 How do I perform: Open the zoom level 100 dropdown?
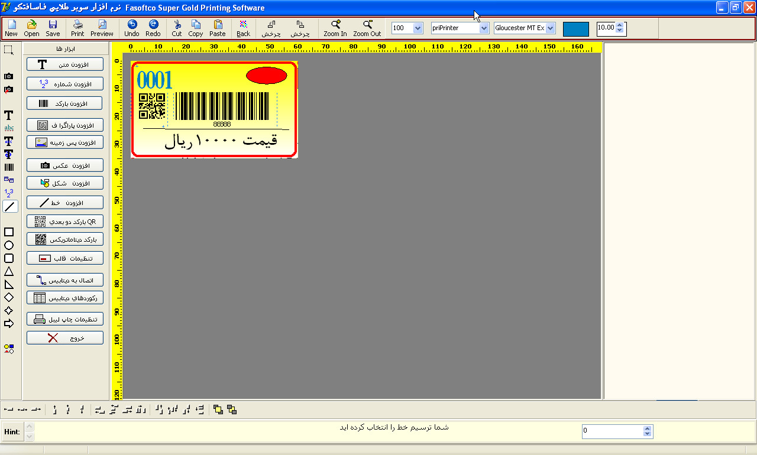[x=418, y=28]
